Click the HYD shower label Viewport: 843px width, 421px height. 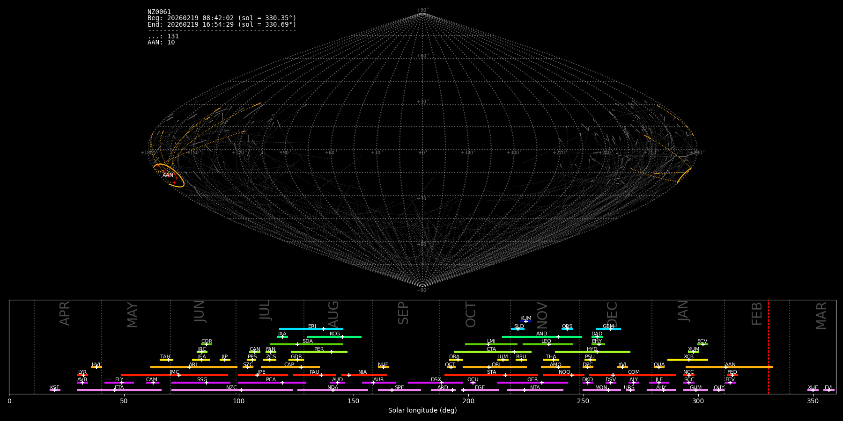592,349
